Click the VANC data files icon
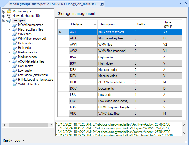Screen dimensions: 189x145 tap(14, 84)
